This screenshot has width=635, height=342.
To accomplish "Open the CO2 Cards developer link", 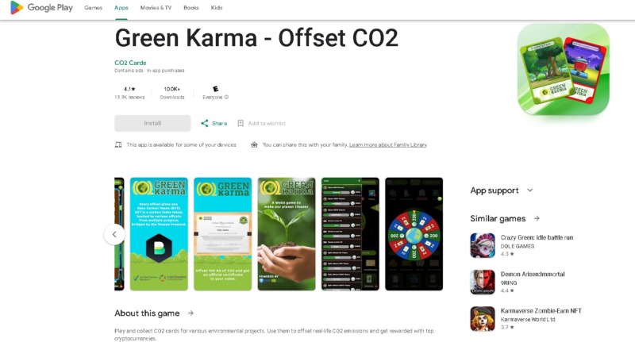I will pyautogui.click(x=130, y=63).
